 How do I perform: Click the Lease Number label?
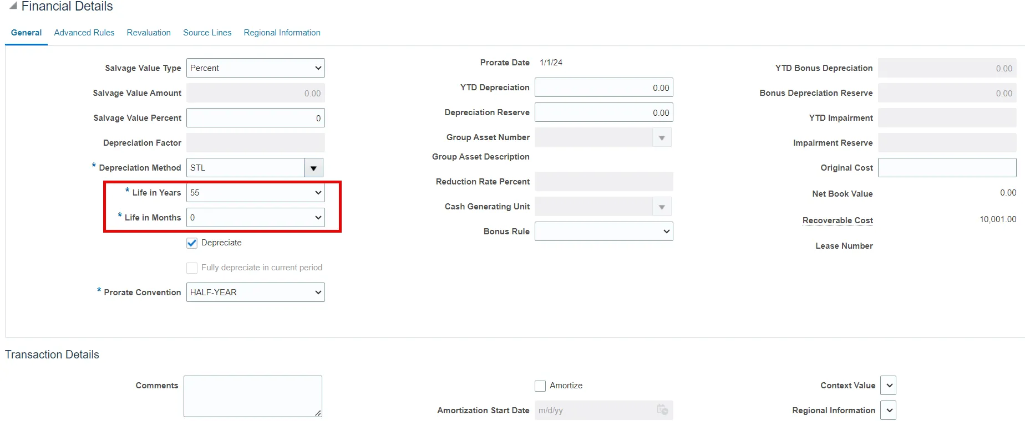(x=844, y=246)
